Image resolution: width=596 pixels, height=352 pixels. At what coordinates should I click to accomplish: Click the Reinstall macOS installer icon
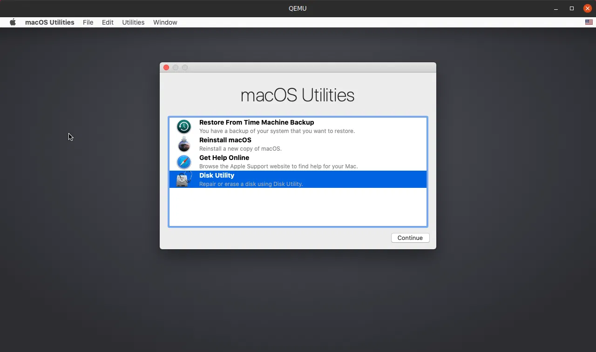click(x=184, y=144)
